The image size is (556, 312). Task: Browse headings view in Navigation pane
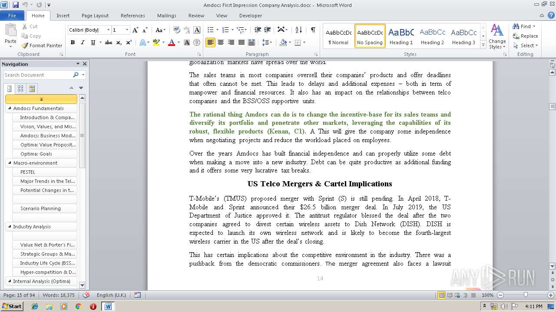[10, 88]
